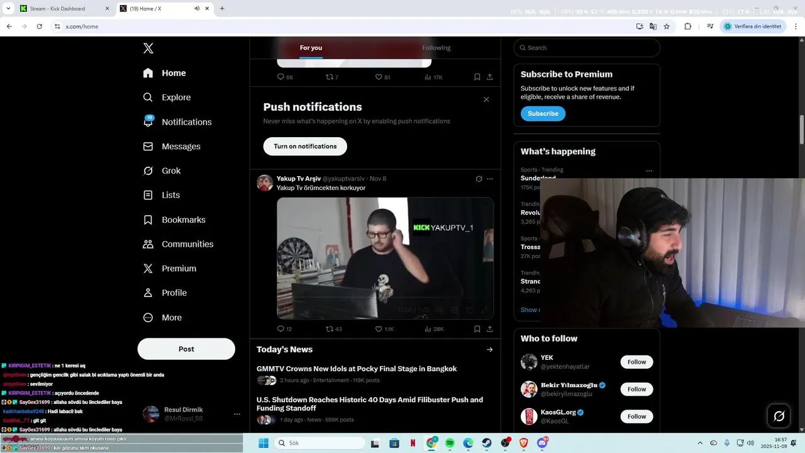The width and height of the screenshot is (805, 453).
Task: Turn on push notifications
Action: coord(305,147)
